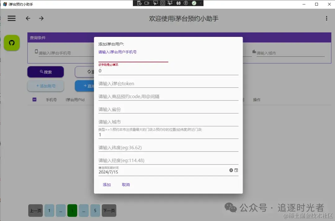Click the 取消 link to cancel
The image size is (335, 221).
tap(126, 184)
